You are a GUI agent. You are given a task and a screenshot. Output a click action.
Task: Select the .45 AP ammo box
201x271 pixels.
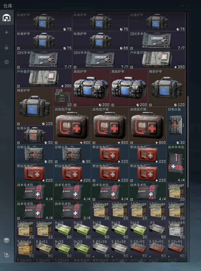pos(157,229)
